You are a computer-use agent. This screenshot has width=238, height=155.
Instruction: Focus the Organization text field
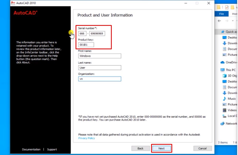(x=100, y=79)
